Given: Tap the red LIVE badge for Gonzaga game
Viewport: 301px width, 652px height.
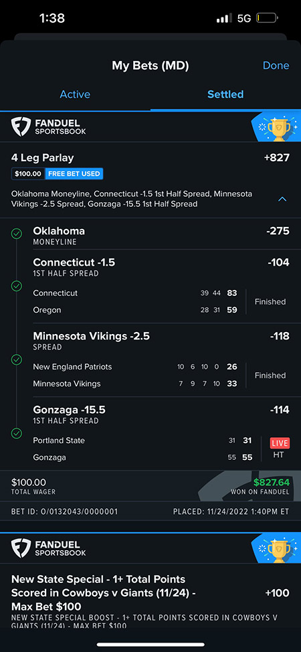Looking at the screenshot, I should coord(280,443).
